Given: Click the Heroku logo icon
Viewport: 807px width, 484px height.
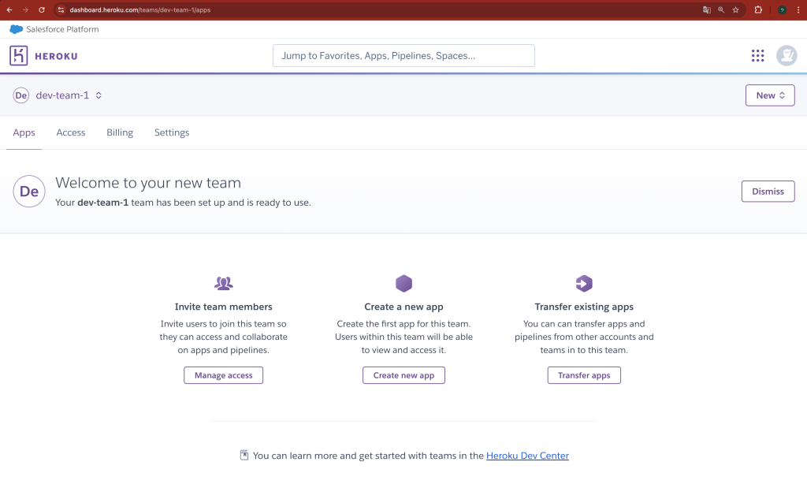Looking at the screenshot, I should pos(19,56).
